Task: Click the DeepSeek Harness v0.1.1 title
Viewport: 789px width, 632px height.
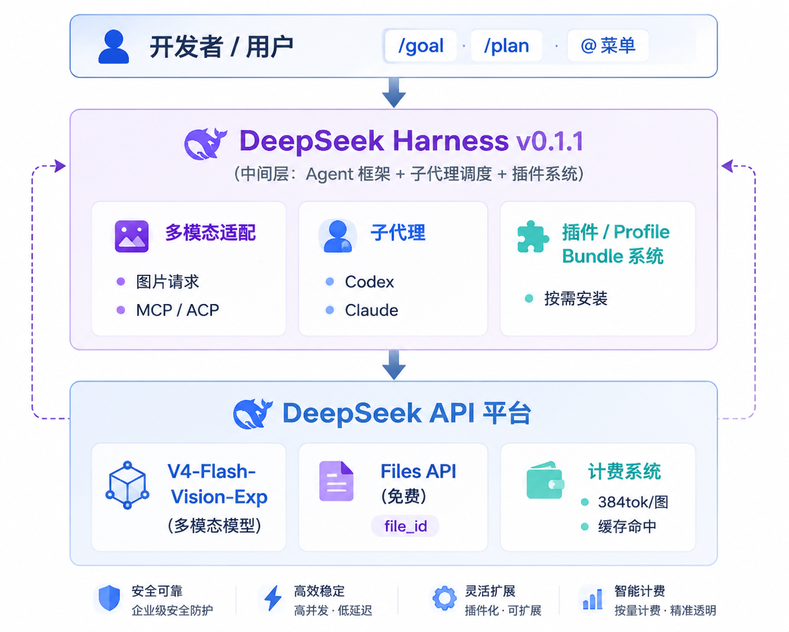Action: pos(411,141)
